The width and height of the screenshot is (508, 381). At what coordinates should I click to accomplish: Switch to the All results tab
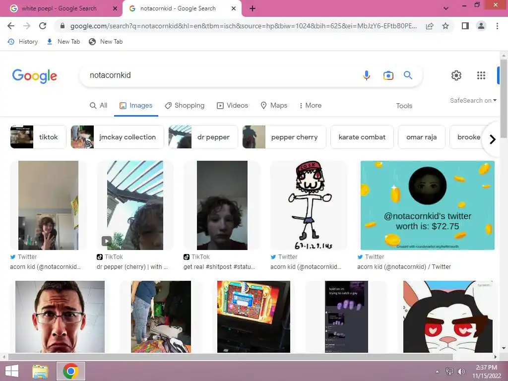(x=99, y=106)
